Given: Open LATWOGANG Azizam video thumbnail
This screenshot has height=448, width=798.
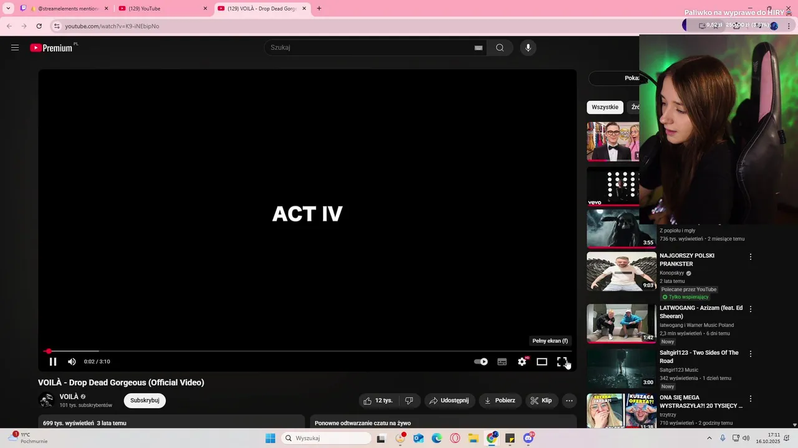Looking at the screenshot, I should pyautogui.click(x=622, y=324).
